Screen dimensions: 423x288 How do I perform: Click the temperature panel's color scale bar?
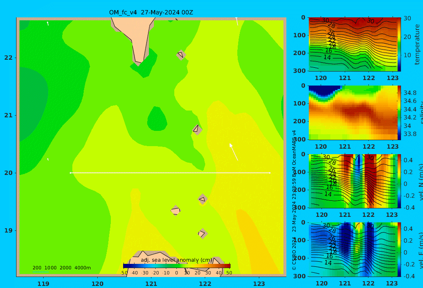[399, 44]
